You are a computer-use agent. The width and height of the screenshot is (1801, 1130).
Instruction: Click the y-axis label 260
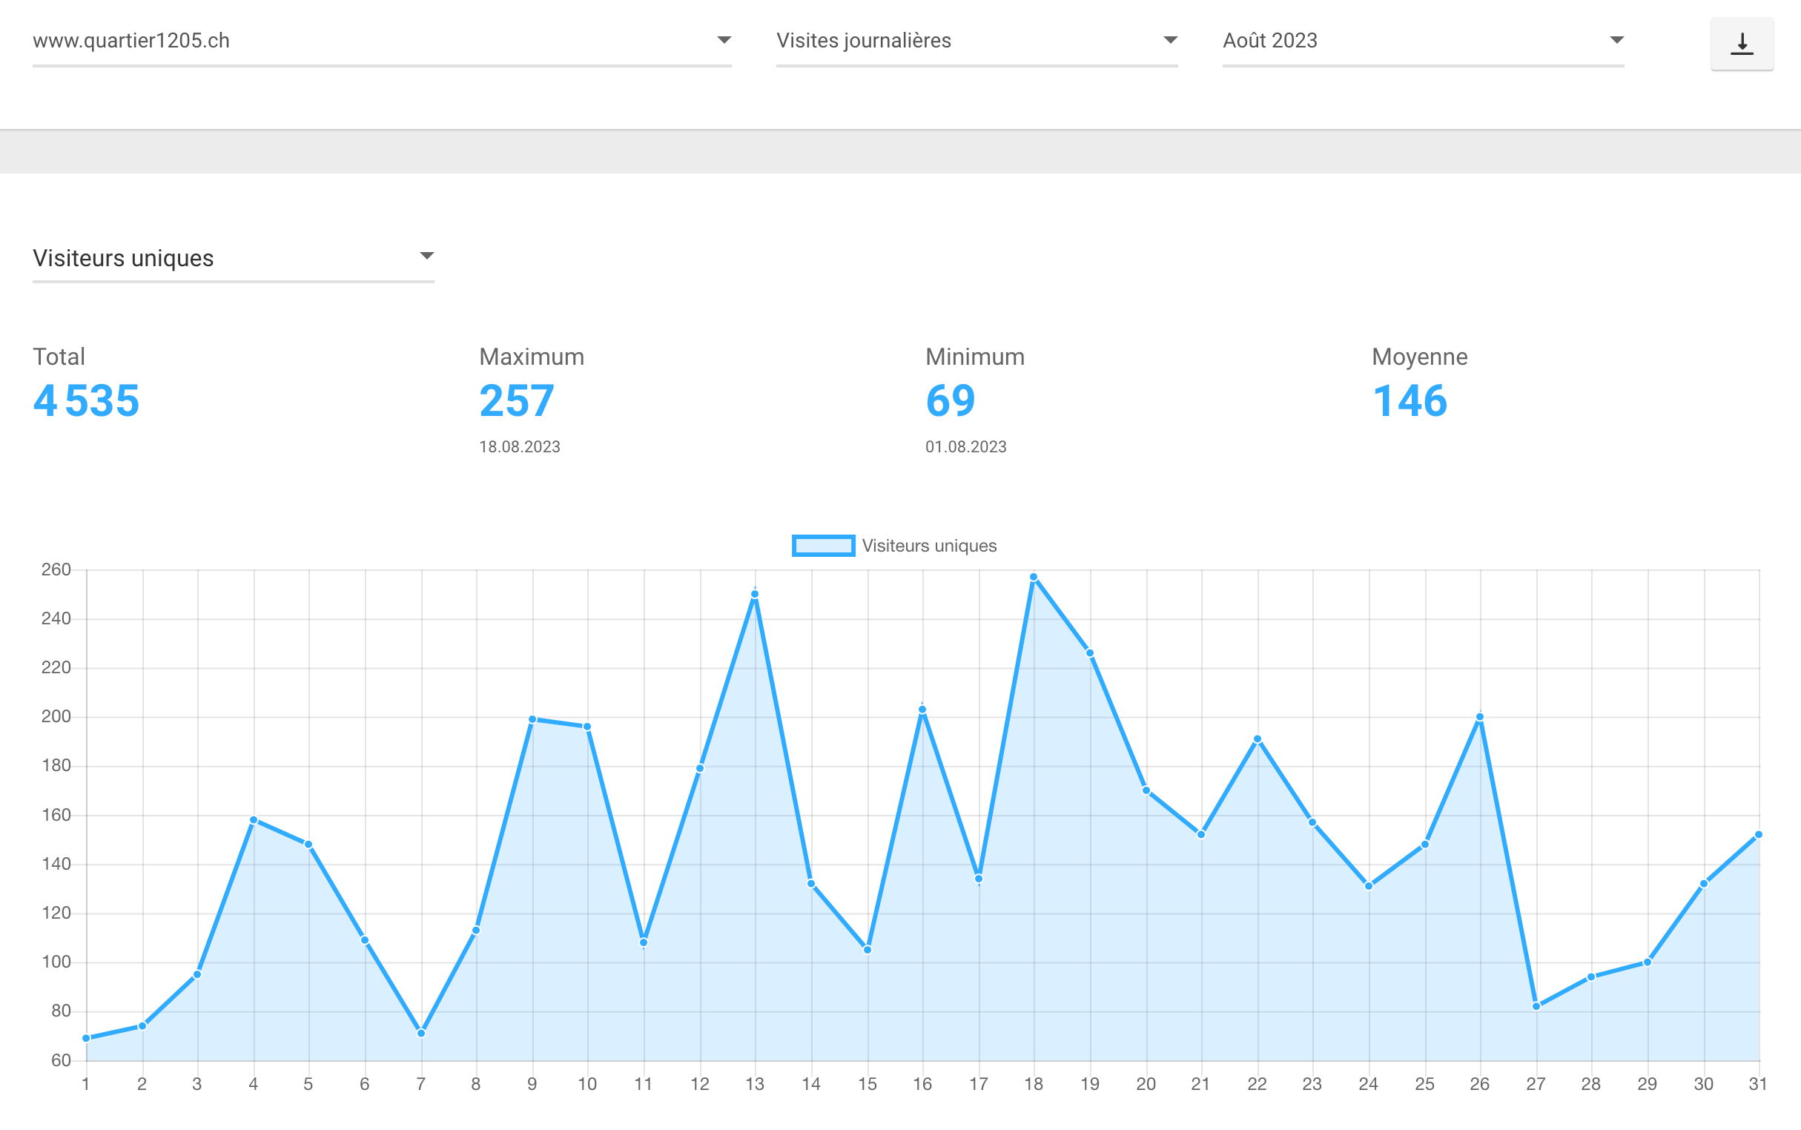point(56,569)
